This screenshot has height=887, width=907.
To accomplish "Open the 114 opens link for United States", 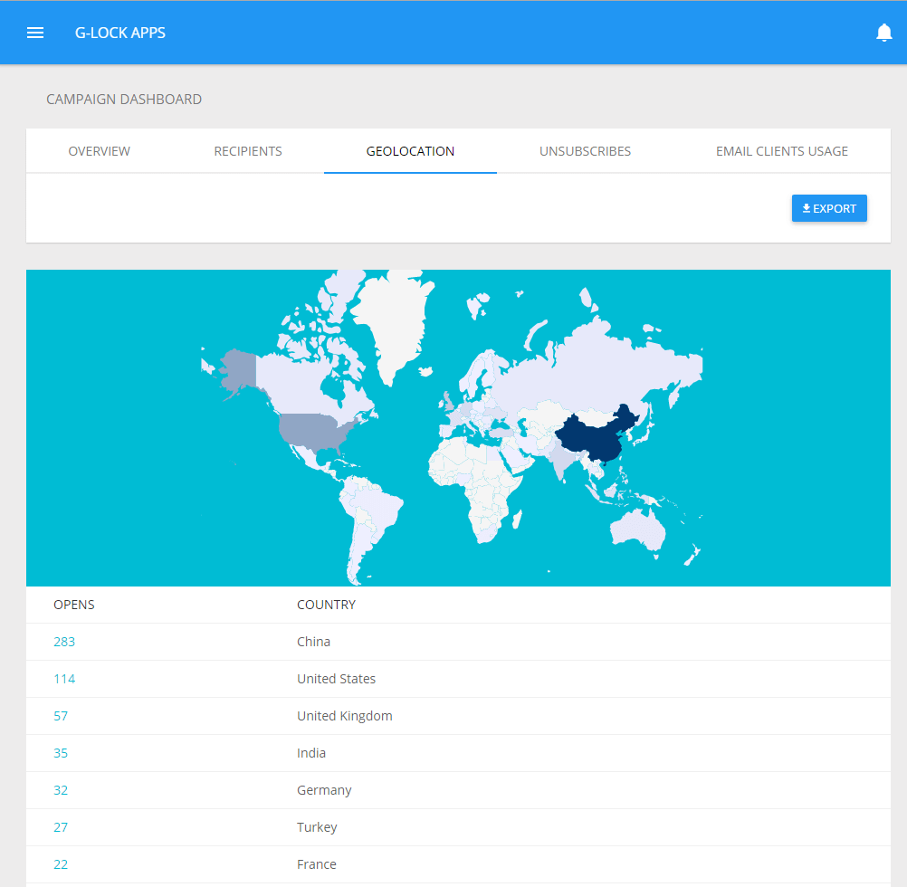I will (64, 679).
